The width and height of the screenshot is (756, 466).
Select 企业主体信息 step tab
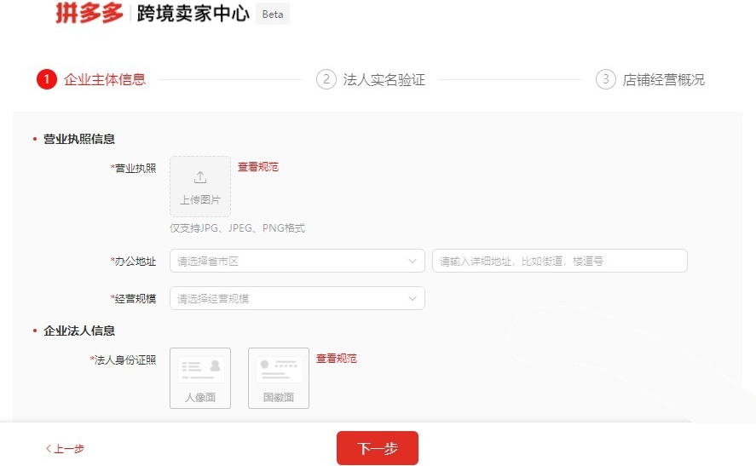(105, 79)
